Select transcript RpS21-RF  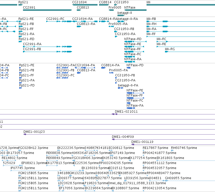coord(26,29)
